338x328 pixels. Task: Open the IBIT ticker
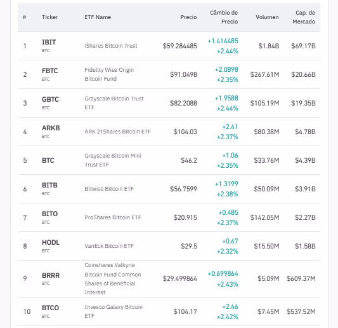[x=49, y=42]
